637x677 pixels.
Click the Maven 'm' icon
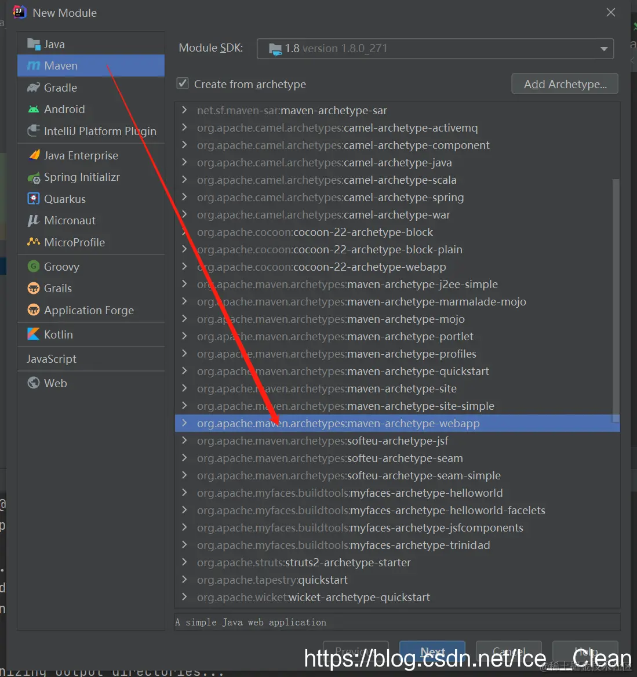(x=33, y=65)
